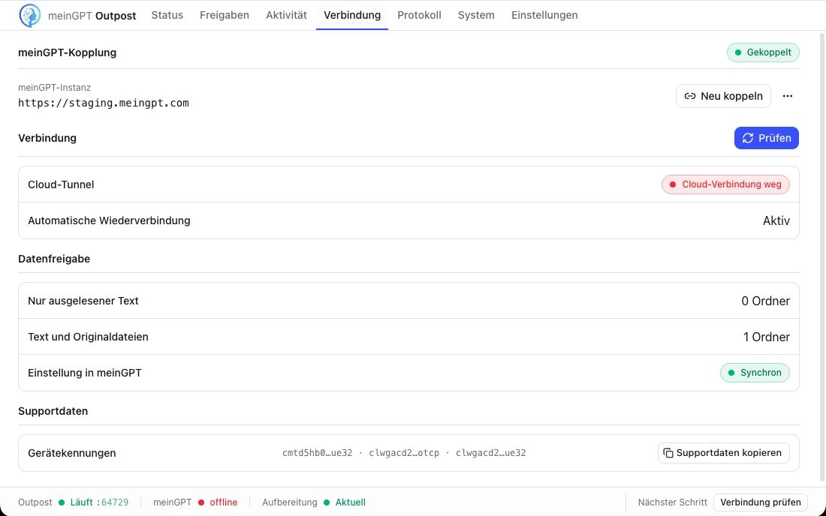Click device ID cmtd5hb0…ue32

317,453
